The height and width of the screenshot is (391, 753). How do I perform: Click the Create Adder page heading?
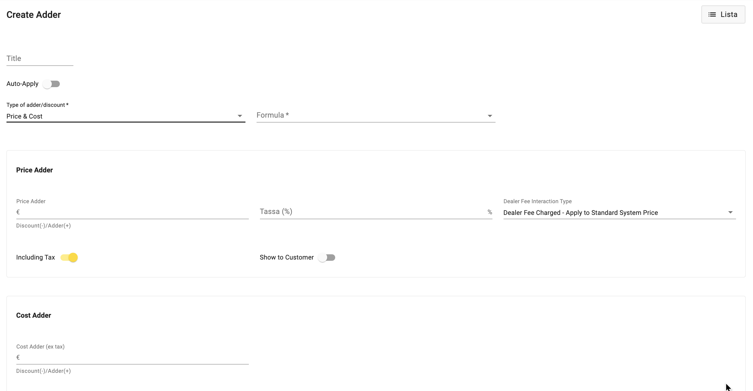pyautogui.click(x=34, y=15)
